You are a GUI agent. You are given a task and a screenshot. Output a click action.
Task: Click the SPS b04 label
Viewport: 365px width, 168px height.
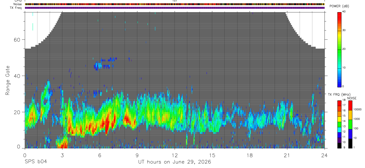[36, 162]
